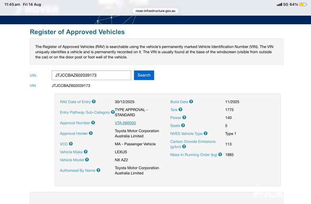311x204 pixels.
Task: Click Carbon Dioxide Emissions help icon
Action: 184,147
